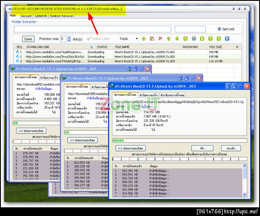Click the cancel (ยกเลิก) button in ...003 window
260x216 pixels.
pos(231,148)
